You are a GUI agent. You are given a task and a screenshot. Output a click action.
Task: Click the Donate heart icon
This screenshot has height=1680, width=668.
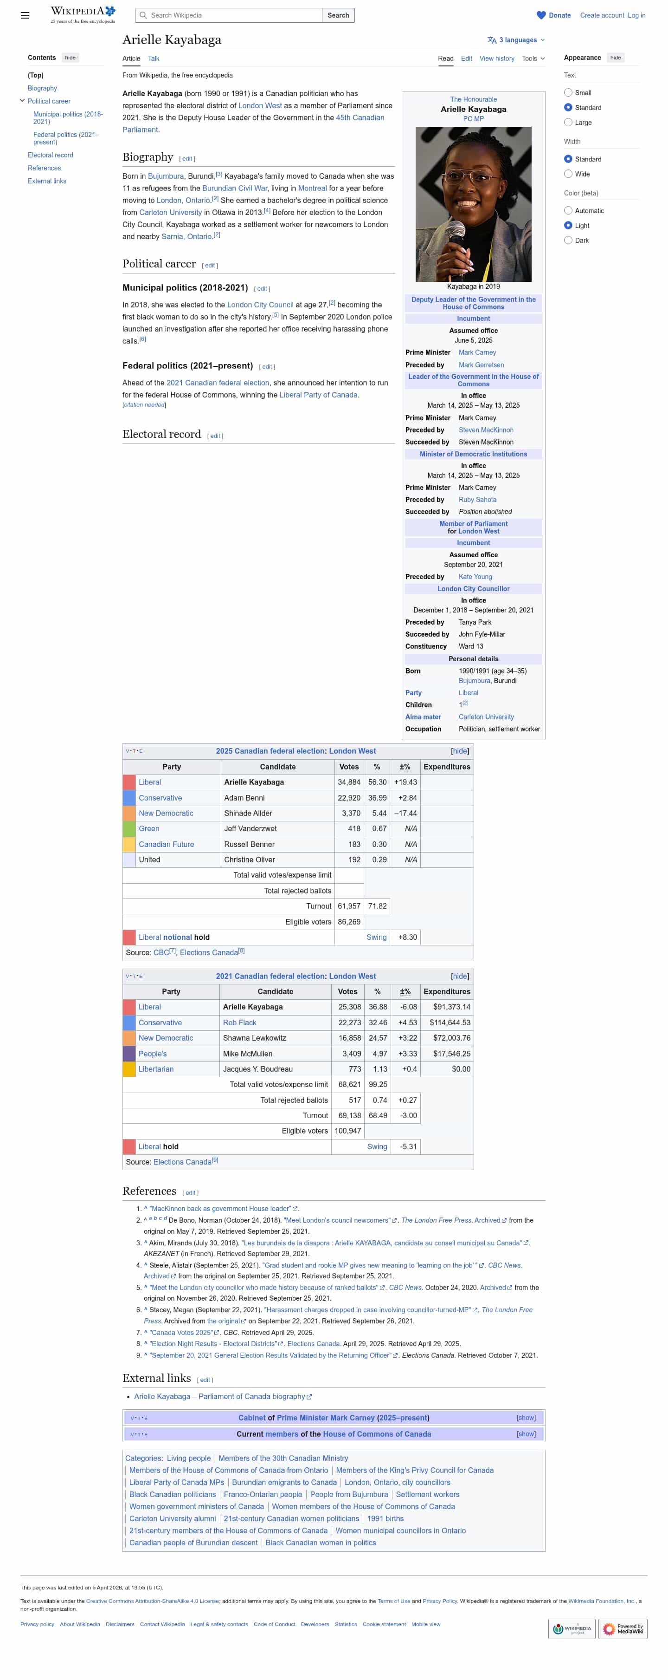(x=541, y=15)
